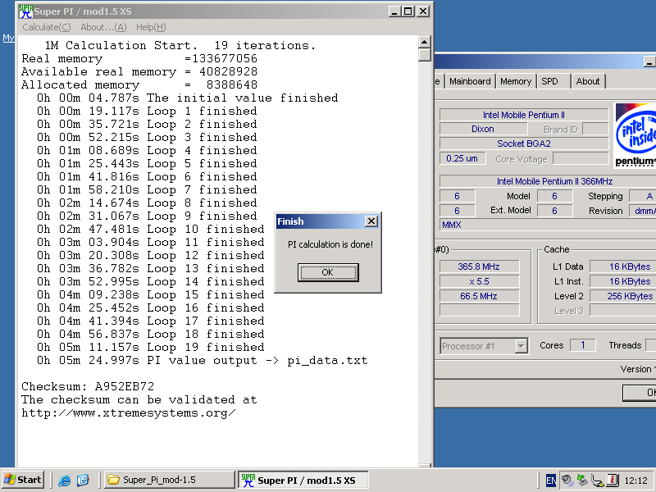This screenshot has height=492, width=656.
Task: Click the Super PI title bar icon
Action: 25,11
